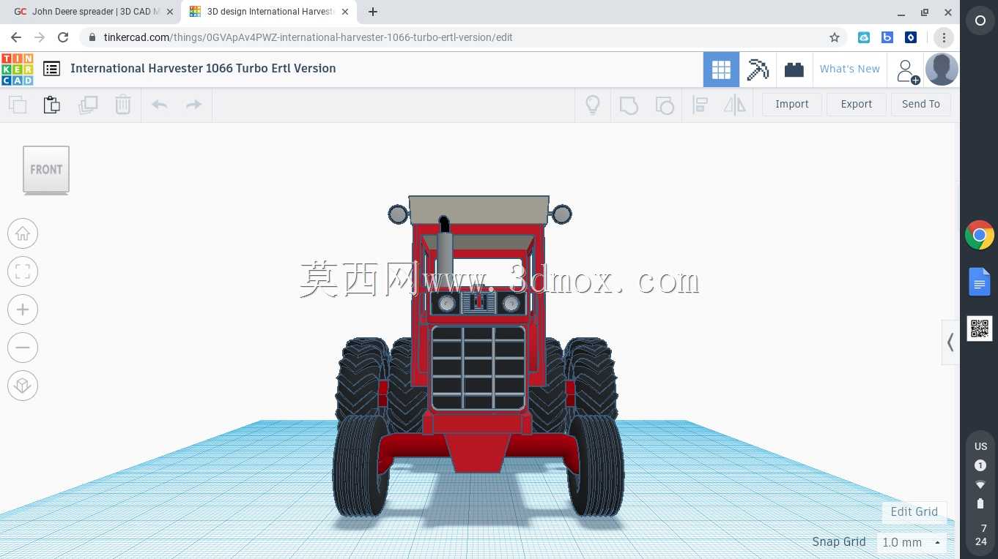Go back in browser history
The width and height of the screenshot is (998, 559).
click(16, 37)
